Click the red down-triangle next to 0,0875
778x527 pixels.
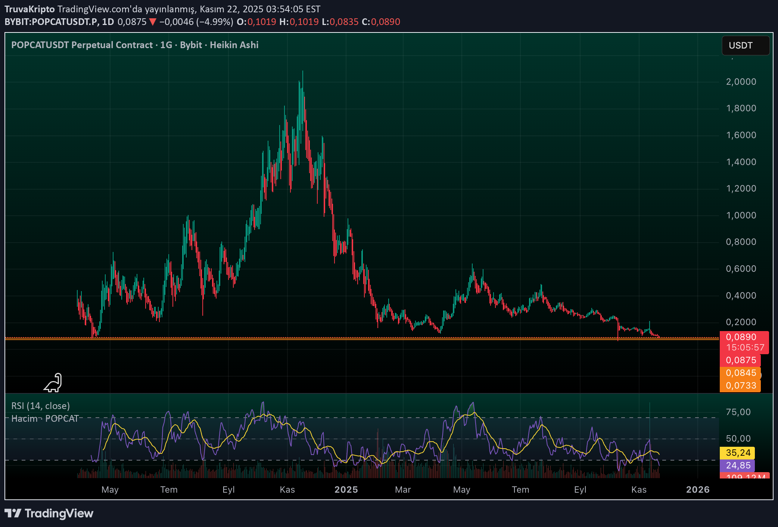click(152, 22)
